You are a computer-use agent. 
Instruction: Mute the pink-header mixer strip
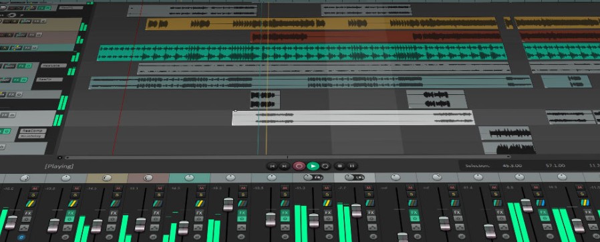[160, 189]
